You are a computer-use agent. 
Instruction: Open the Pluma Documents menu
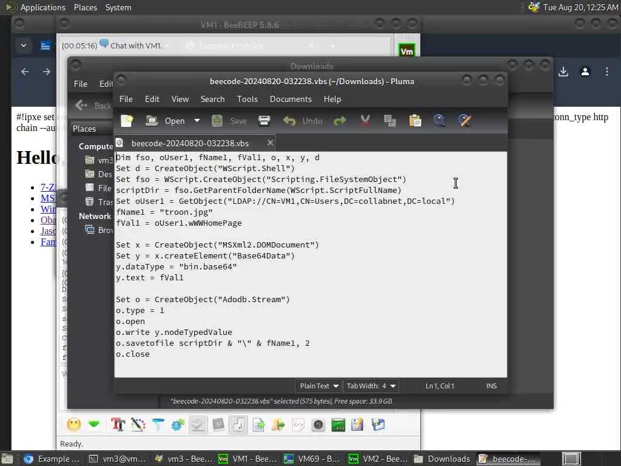290,99
